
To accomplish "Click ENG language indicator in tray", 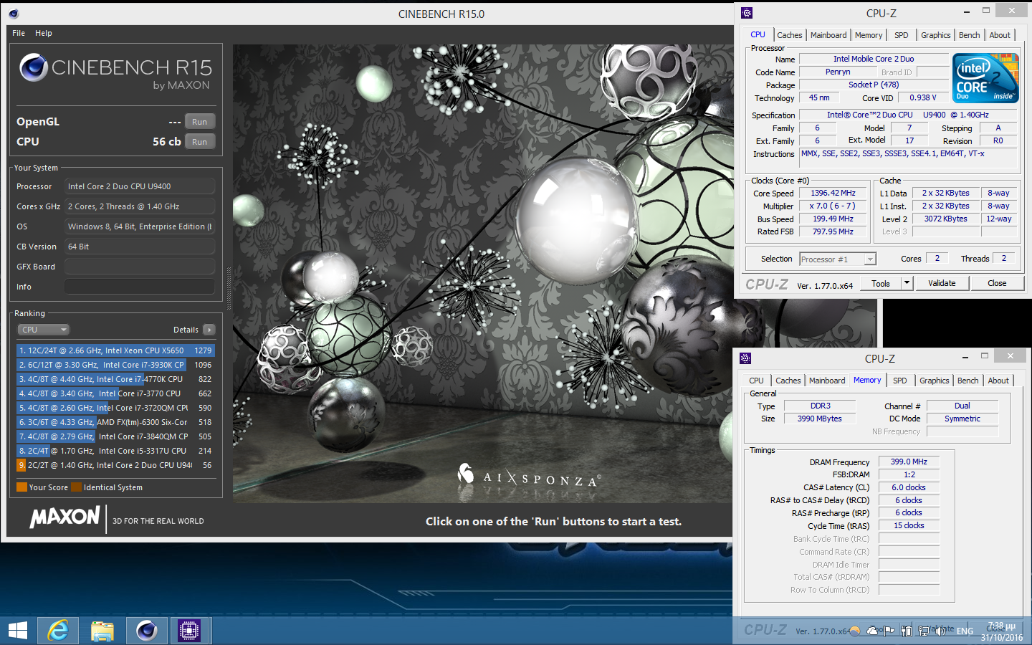I will (x=965, y=631).
